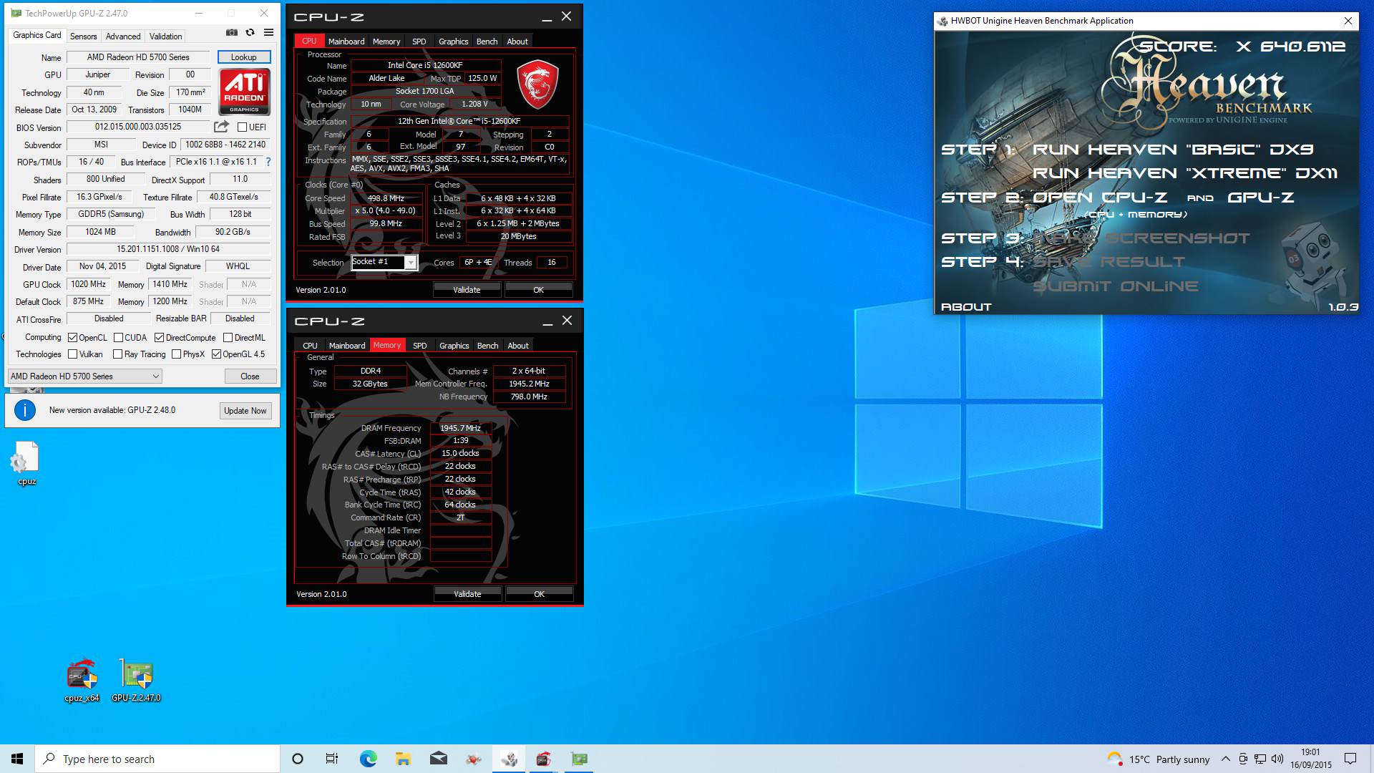Toggle the Vulkan checkbox
This screenshot has width=1374, height=773.
click(x=72, y=354)
